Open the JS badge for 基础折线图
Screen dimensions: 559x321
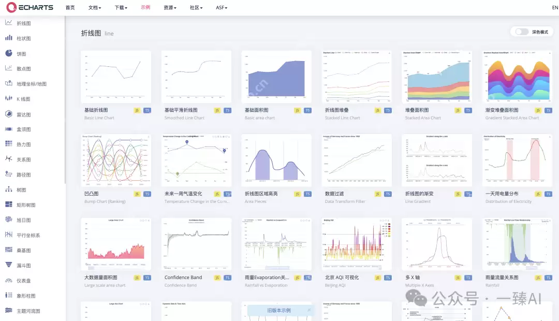point(137,110)
